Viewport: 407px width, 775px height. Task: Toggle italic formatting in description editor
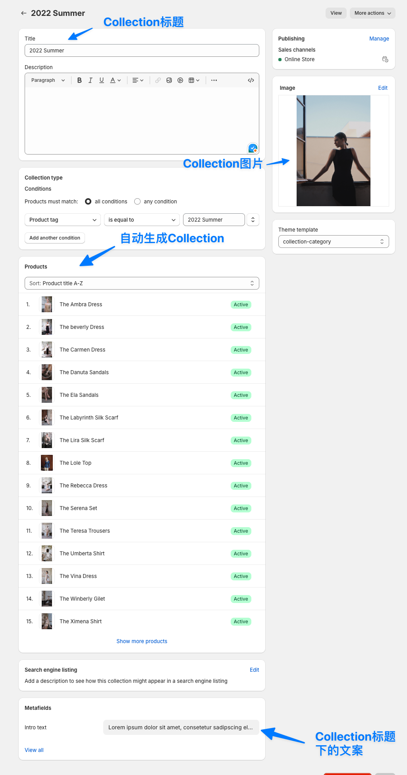pos(91,80)
